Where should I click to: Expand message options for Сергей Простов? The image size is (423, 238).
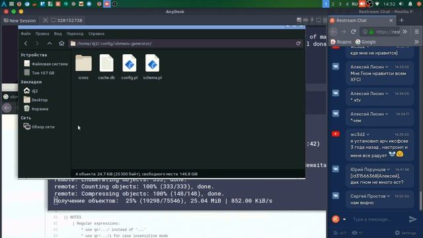[x=388, y=196]
